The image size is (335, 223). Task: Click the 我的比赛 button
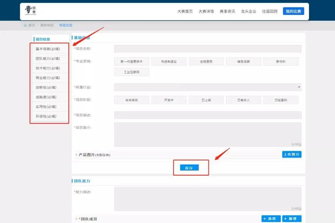[293, 11]
